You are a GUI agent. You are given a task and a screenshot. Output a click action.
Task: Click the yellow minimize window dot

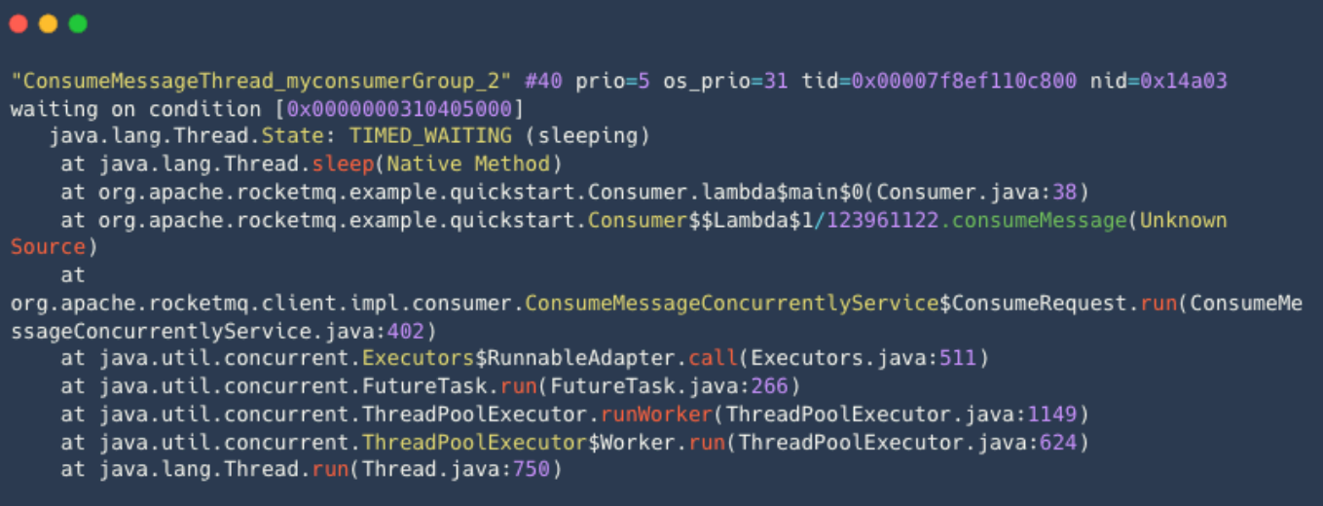coord(48,24)
